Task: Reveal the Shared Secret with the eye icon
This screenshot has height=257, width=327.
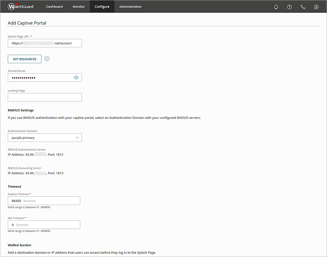Action: 76,77
